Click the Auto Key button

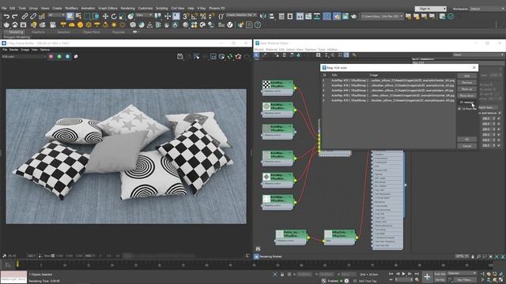tap(440, 274)
